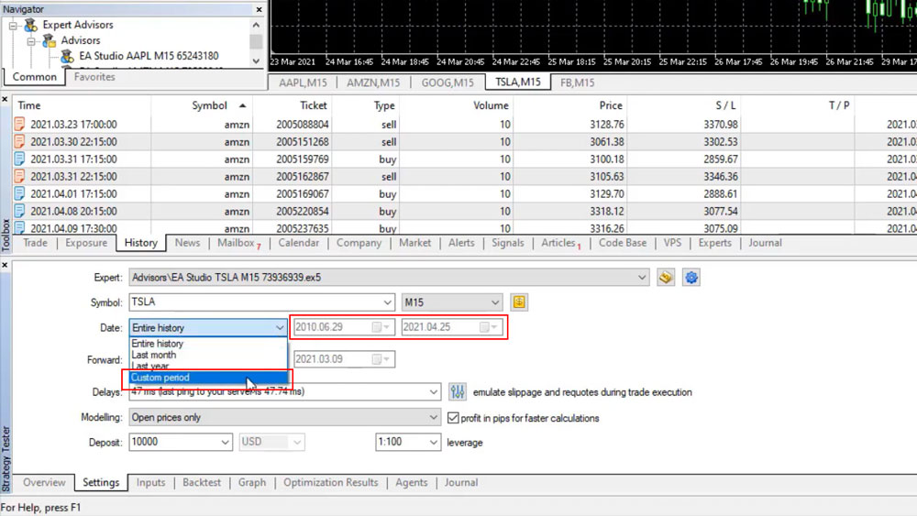The image size is (917, 516).
Task: Open the Favorites tab in Navigator
Action: click(94, 77)
